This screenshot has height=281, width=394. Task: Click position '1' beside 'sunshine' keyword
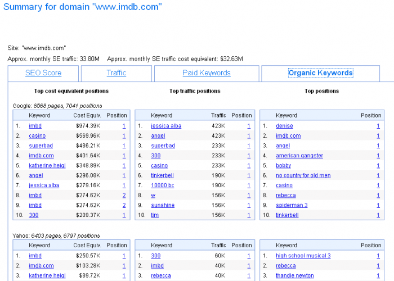pyautogui.click(x=249, y=205)
